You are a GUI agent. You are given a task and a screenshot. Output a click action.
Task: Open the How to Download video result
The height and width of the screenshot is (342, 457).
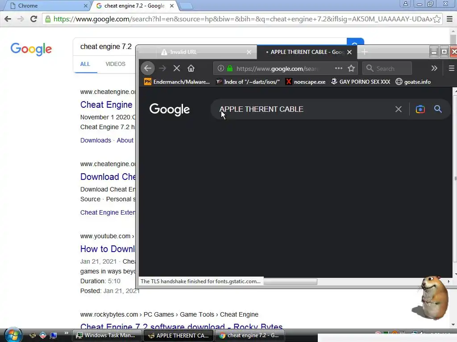point(108,249)
